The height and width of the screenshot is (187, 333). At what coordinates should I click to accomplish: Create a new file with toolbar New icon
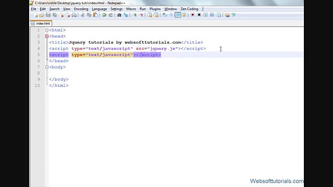tap(35, 15)
